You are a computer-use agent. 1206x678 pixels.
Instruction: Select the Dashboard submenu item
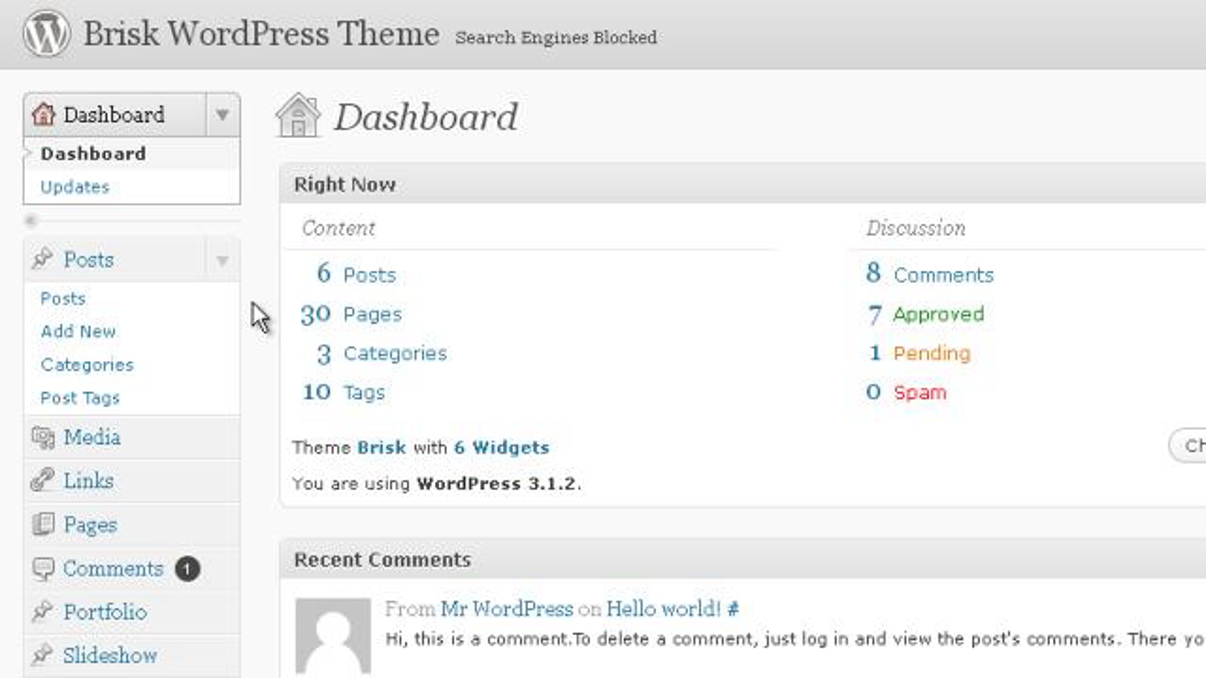93,154
